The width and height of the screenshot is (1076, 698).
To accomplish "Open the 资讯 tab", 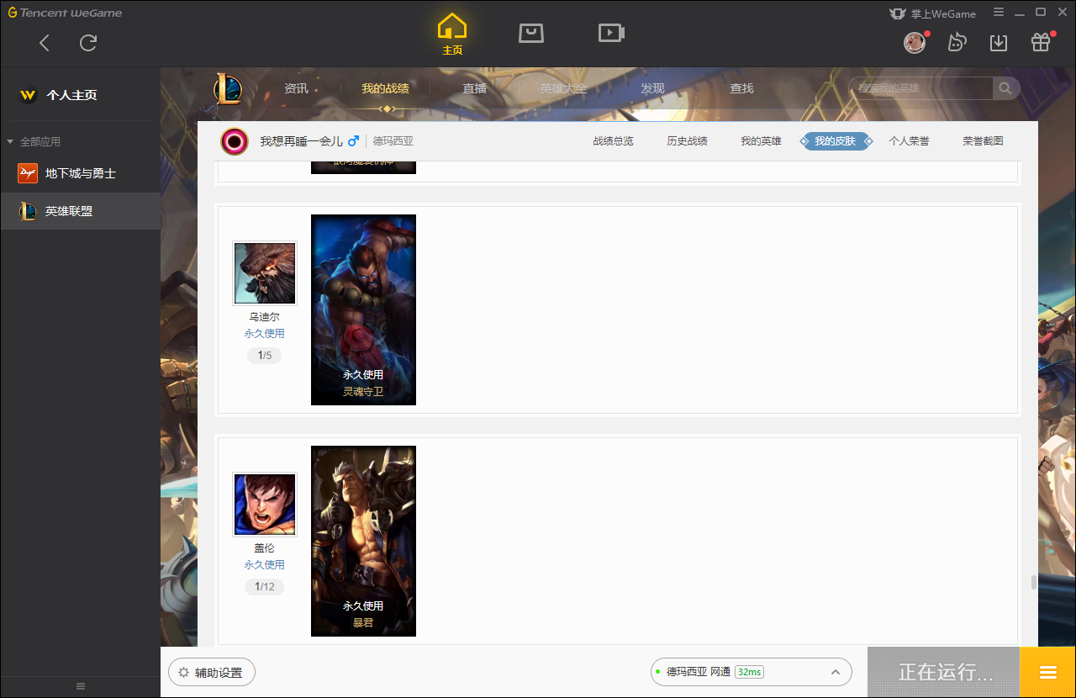I will tap(296, 88).
